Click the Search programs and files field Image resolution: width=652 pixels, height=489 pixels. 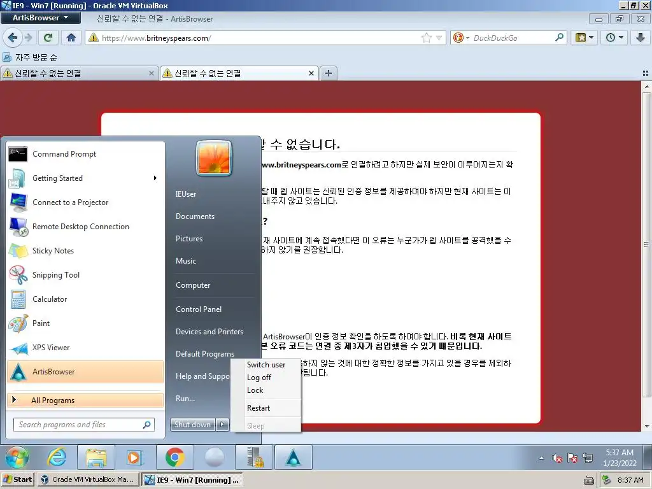pyautogui.click(x=84, y=425)
